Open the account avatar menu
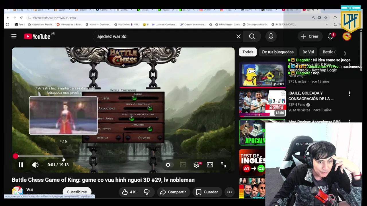 [347, 36]
